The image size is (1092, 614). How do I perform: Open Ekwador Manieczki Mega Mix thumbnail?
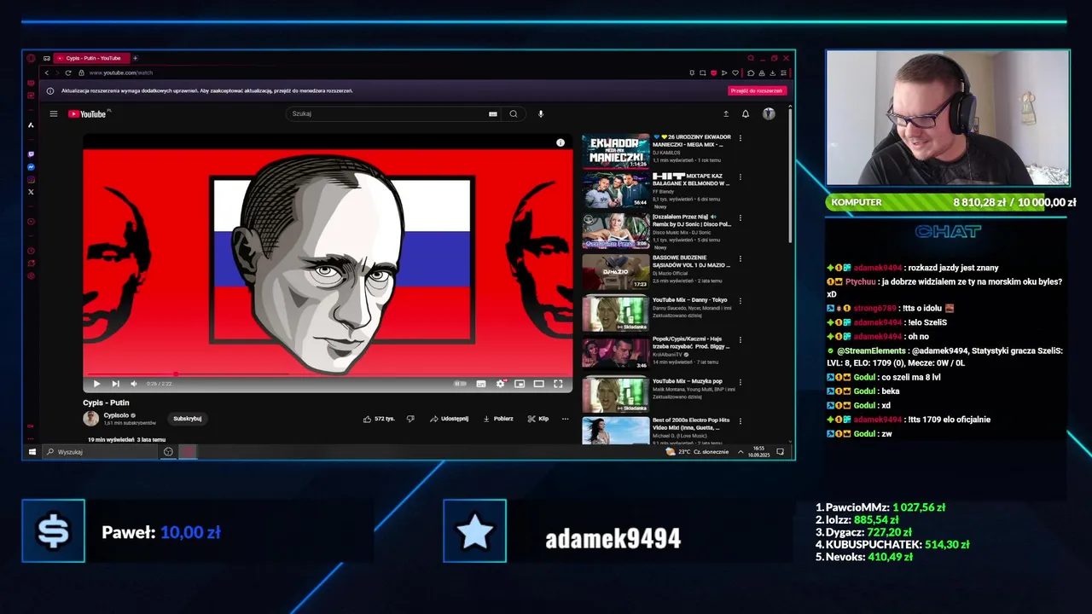pos(615,151)
